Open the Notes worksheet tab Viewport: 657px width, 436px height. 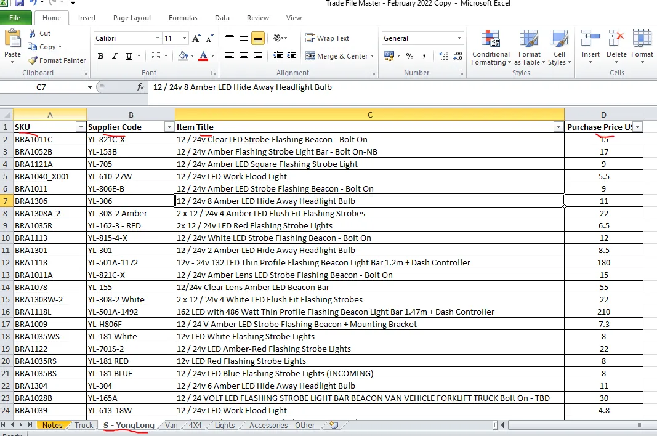click(x=52, y=425)
